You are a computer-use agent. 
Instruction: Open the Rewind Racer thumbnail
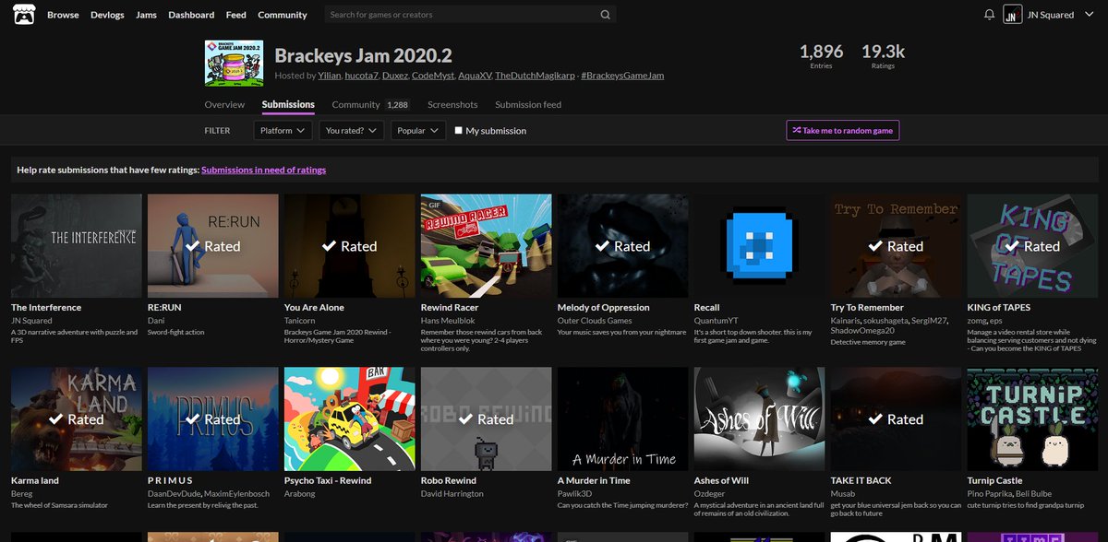[x=487, y=246]
